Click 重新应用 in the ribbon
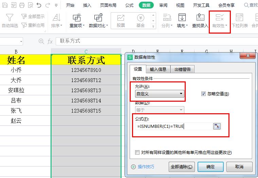Viewport: 258px width, 178px height. tap(33, 25)
